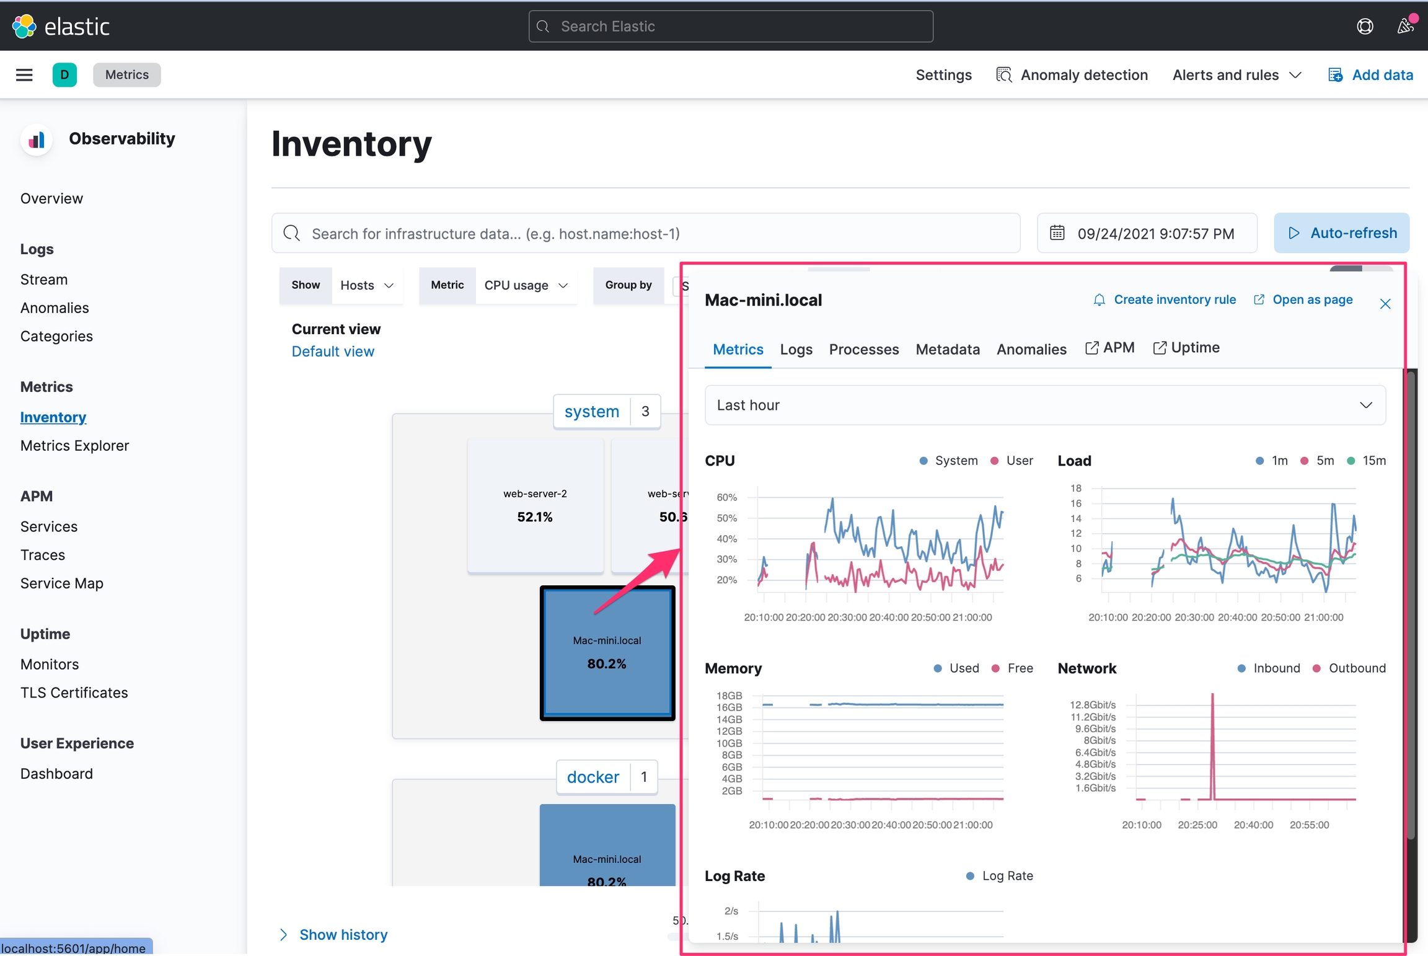Open Uptime Monitors in sidebar
This screenshot has width=1428, height=956.
[50, 664]
